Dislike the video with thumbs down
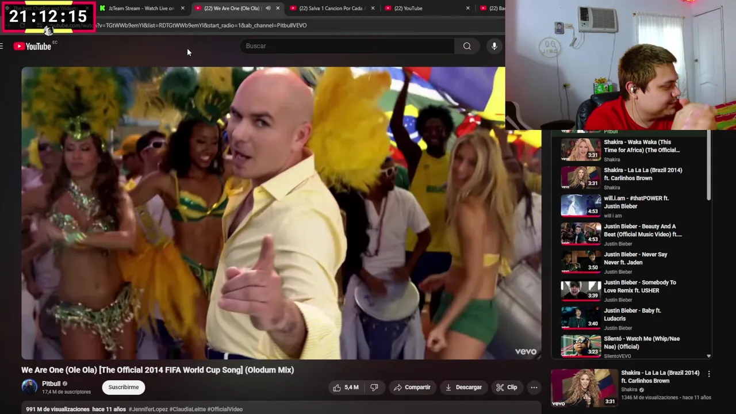This screenshot has height=414, width=736. (x=374, y=388)
